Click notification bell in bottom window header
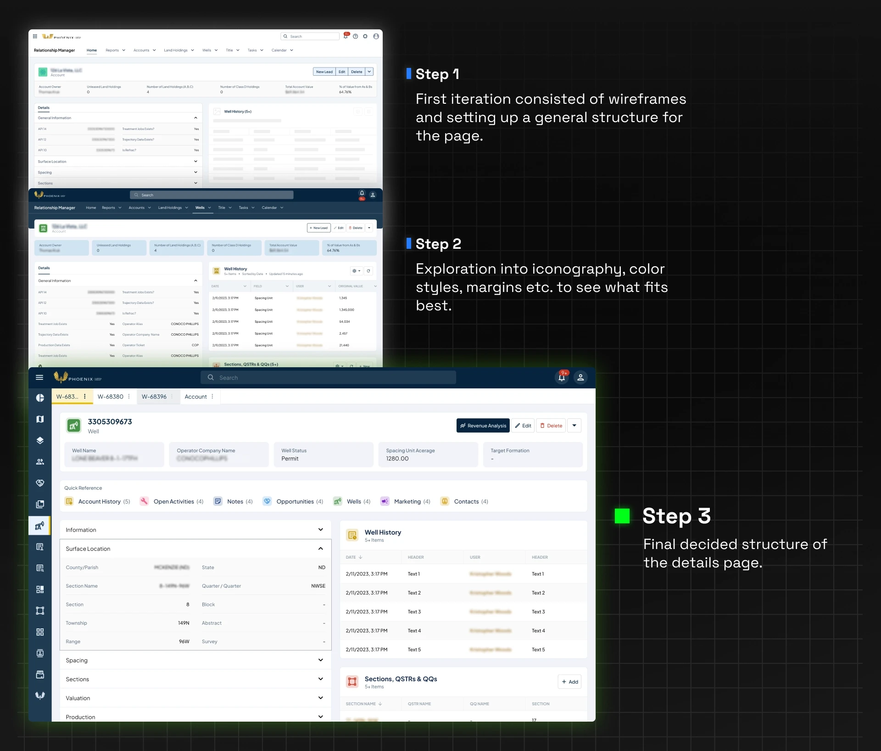The width and height of the screenshot is (881, 751). click(562, 377)
